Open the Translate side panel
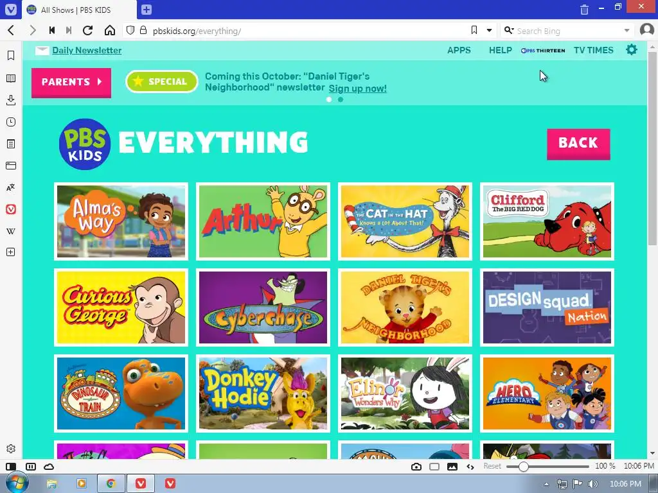This screenshot has height=493, width=658. click(11, 187)
